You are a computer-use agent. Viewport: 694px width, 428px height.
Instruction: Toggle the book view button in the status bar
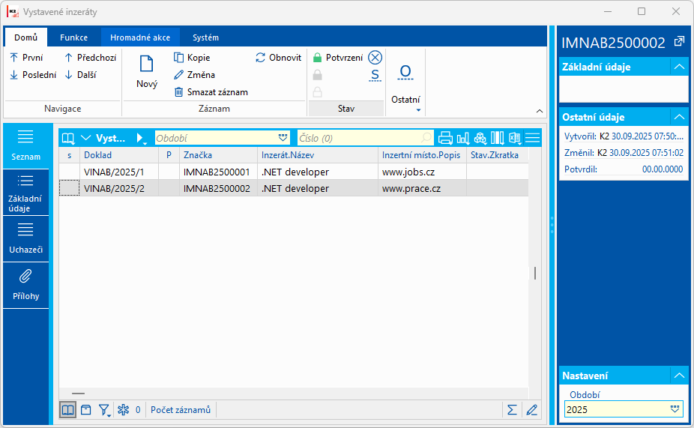(67, 410)
